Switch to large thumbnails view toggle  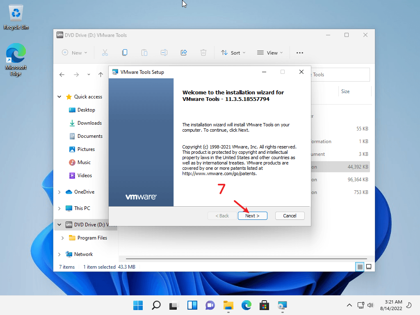tap(369, 267)
